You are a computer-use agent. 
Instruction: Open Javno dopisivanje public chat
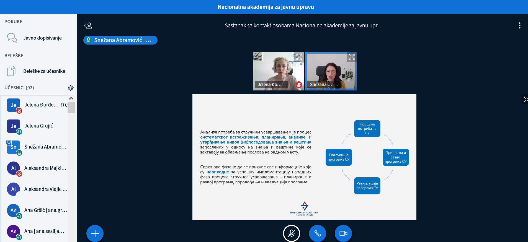42,38
